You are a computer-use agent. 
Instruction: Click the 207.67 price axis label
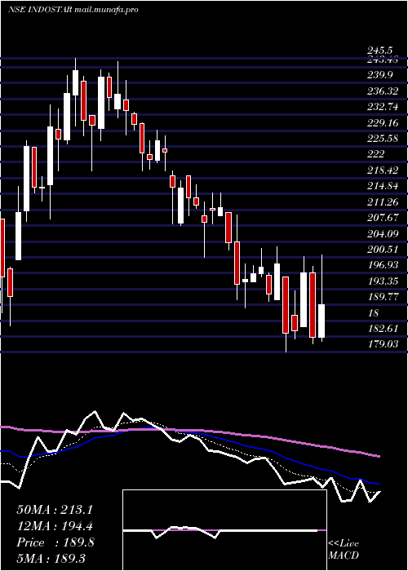384,218
